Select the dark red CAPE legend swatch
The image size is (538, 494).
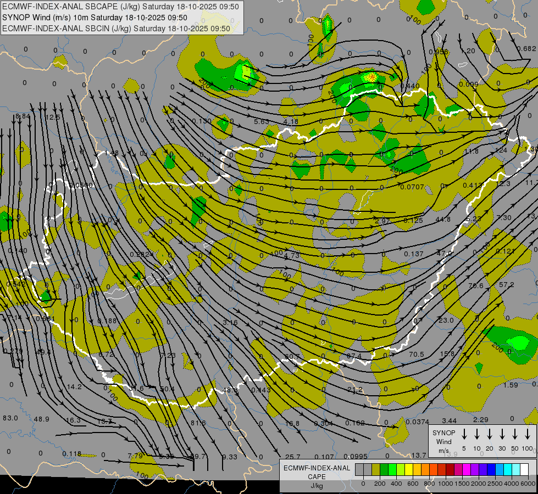450,470
